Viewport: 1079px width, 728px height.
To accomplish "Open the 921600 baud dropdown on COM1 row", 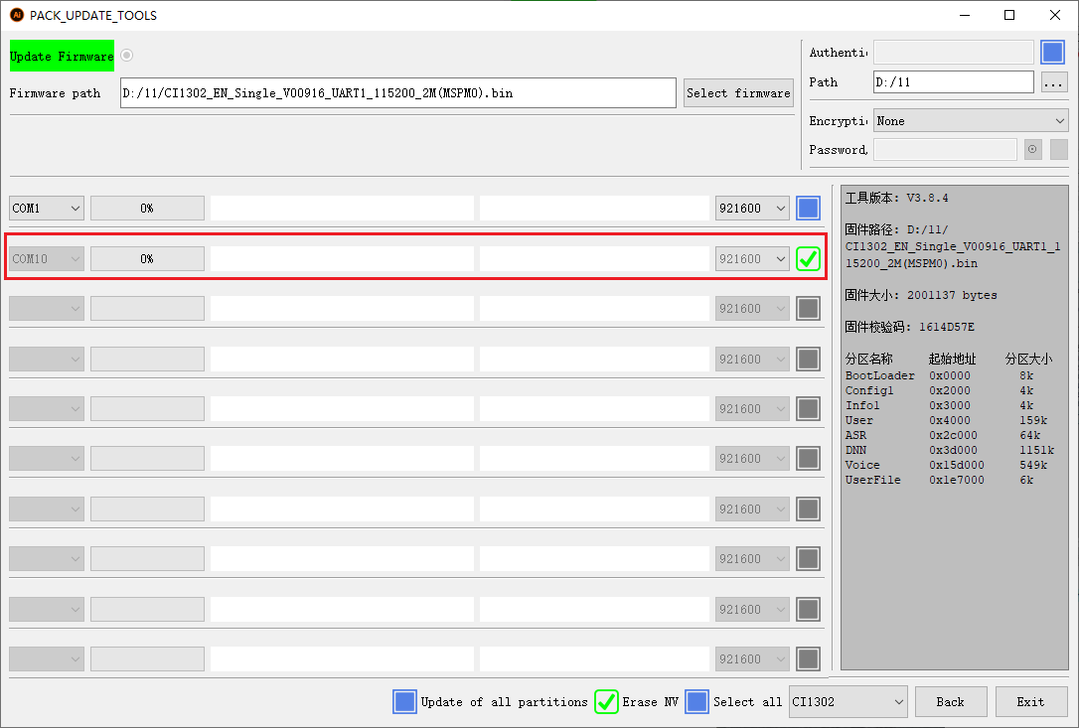I will [x=751, y=208].
